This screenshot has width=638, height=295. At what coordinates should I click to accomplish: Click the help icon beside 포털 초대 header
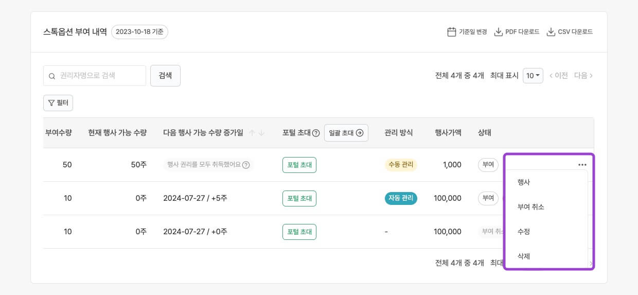click(x=316, y=133)
